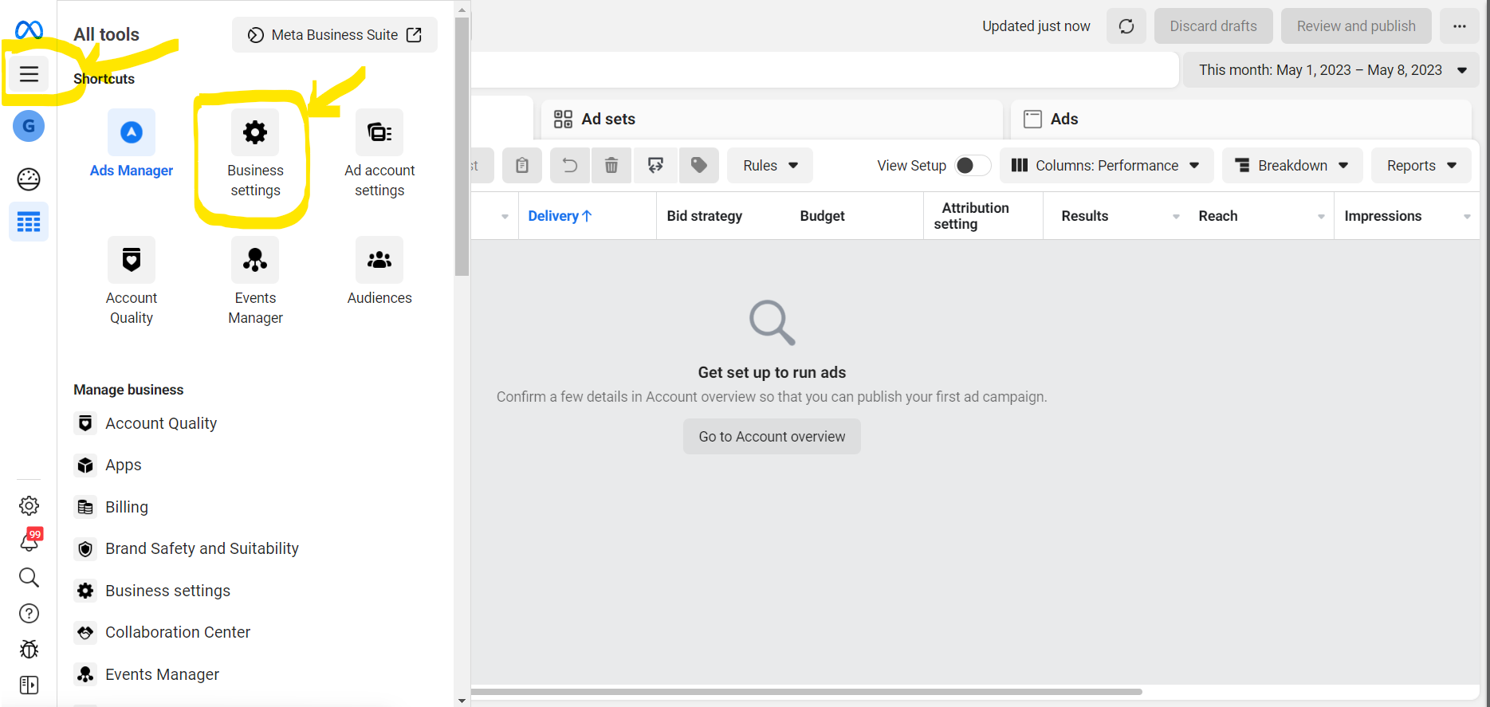Open the This month date range picker

(x=1331, y=70)
